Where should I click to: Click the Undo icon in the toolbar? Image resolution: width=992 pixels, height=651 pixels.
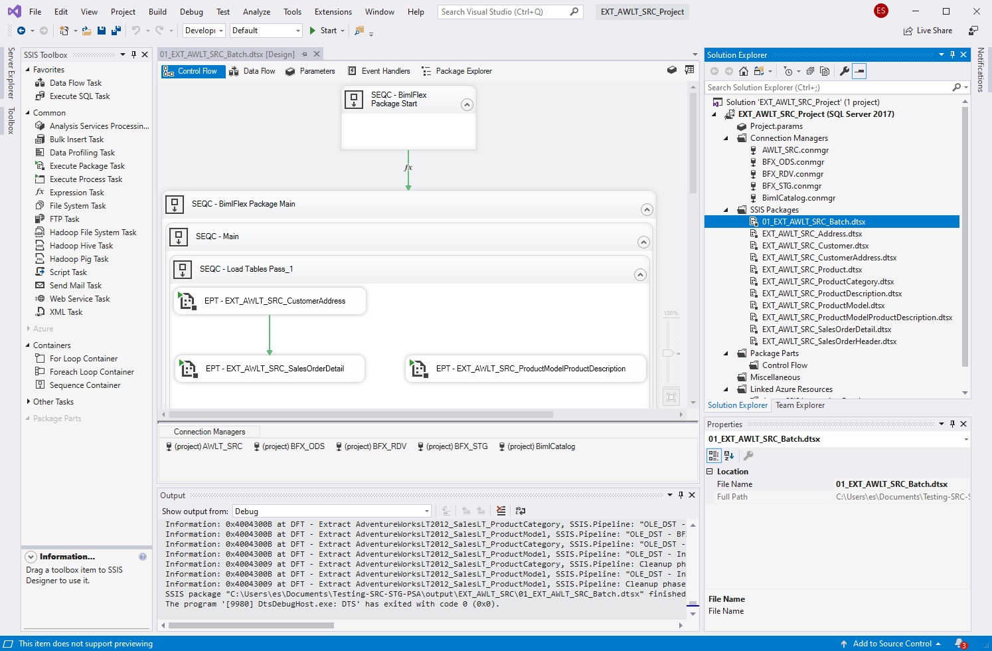pos(137,30)
